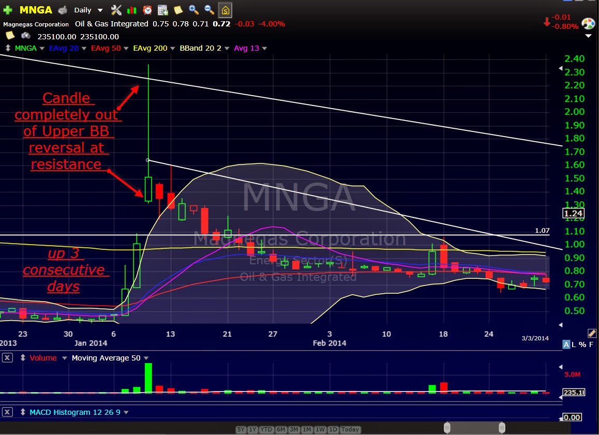Expand the Avg 13 dropdown arrow
This screenshot has width=599, height=435.
pyautogui.click(x=264, y=49)
